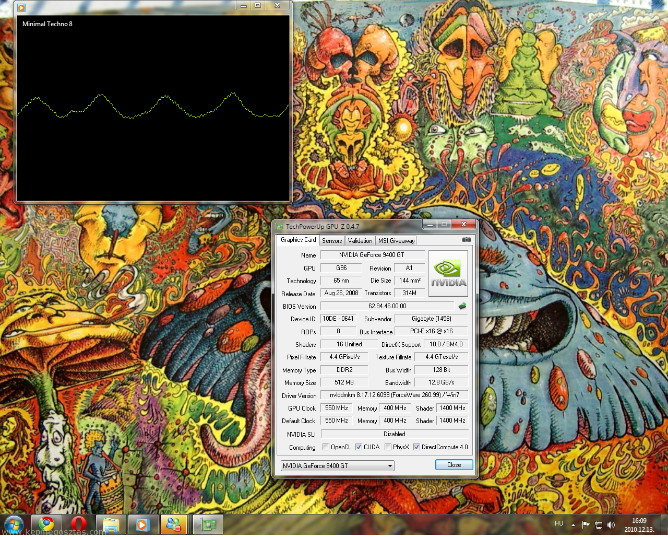Select the Graphics Card tab
Screen dimensions: 668x537
pos(298,240)
